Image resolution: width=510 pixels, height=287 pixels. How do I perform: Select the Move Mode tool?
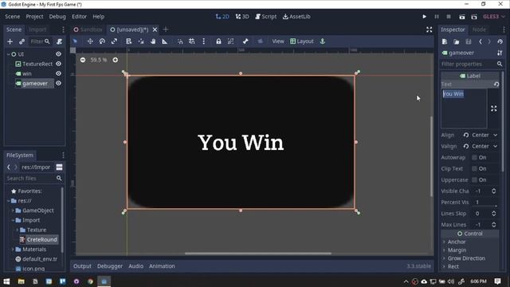(90, 41)
